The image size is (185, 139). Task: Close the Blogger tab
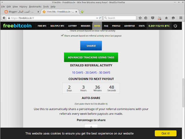coord(38,12)
